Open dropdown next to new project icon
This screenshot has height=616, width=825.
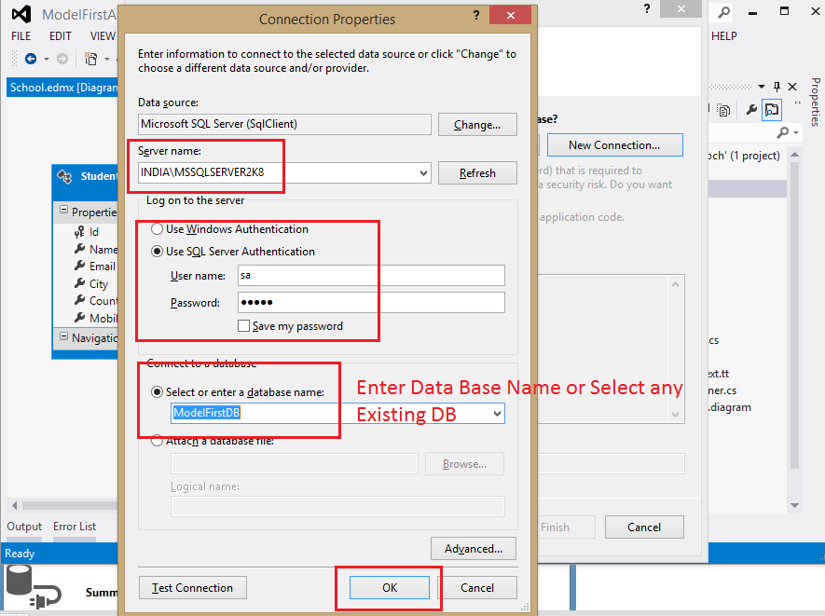click(x=107, y=59)
